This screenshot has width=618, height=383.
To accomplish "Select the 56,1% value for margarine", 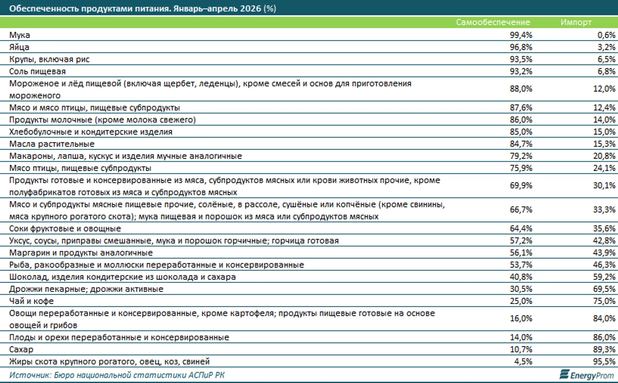I will 521,253.
